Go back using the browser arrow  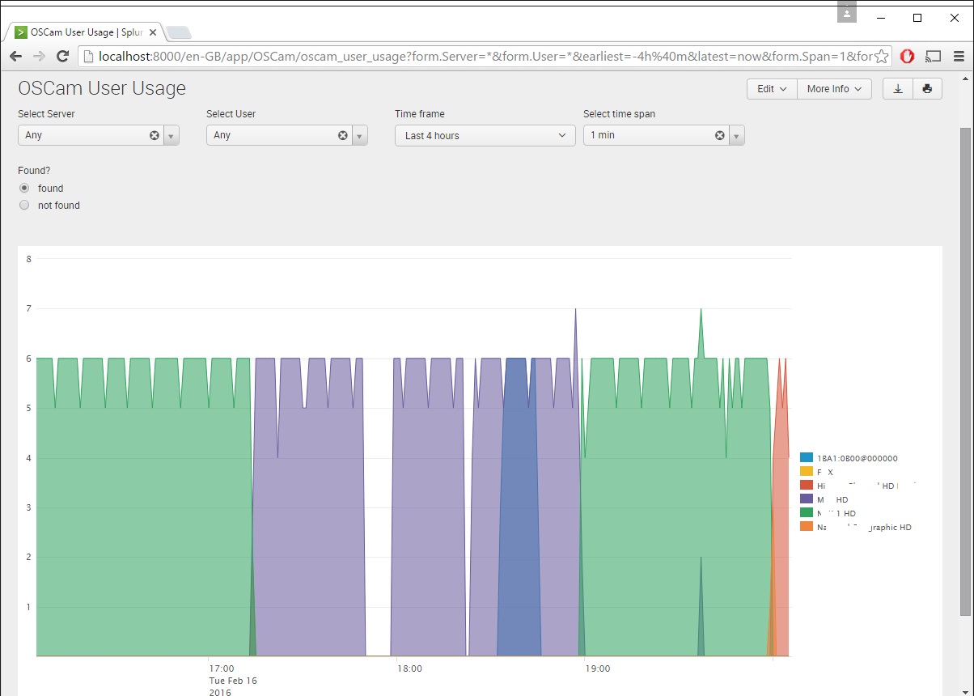(15, 57)
